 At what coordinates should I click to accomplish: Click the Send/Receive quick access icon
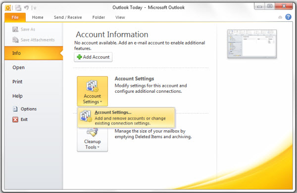tap(18, 8)
